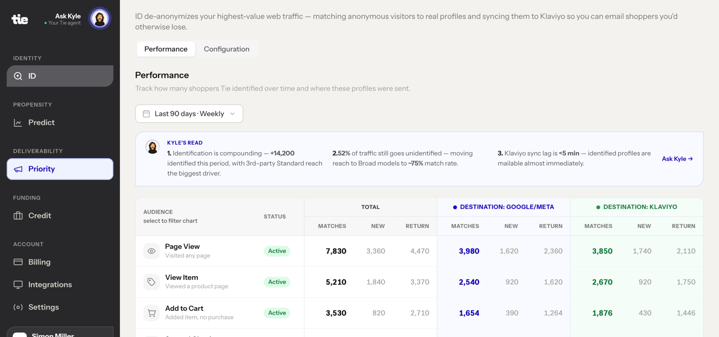Open the ID section
This screenshot has height=337, width=719.
[x=60, y=76]
